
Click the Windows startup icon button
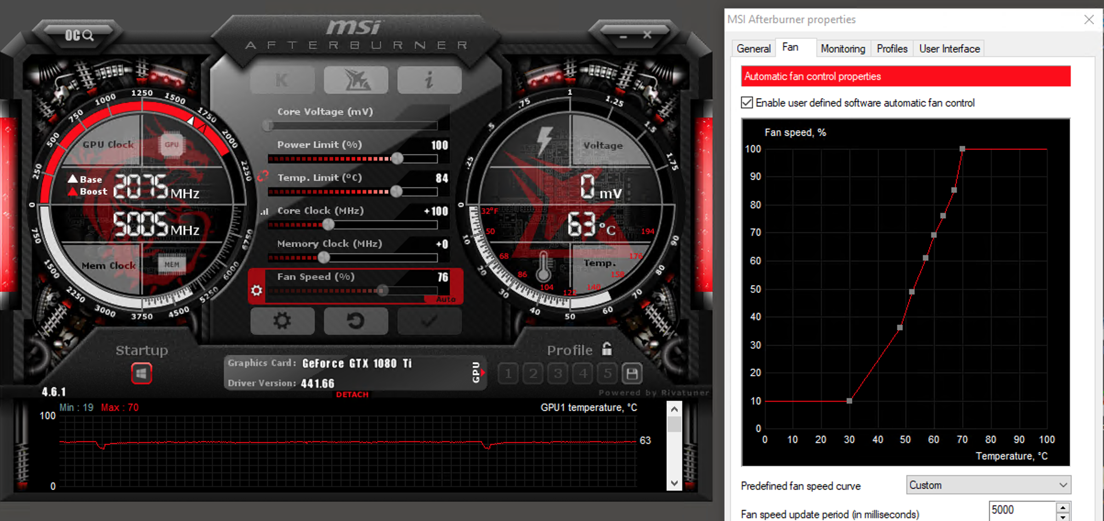[141, 371]
